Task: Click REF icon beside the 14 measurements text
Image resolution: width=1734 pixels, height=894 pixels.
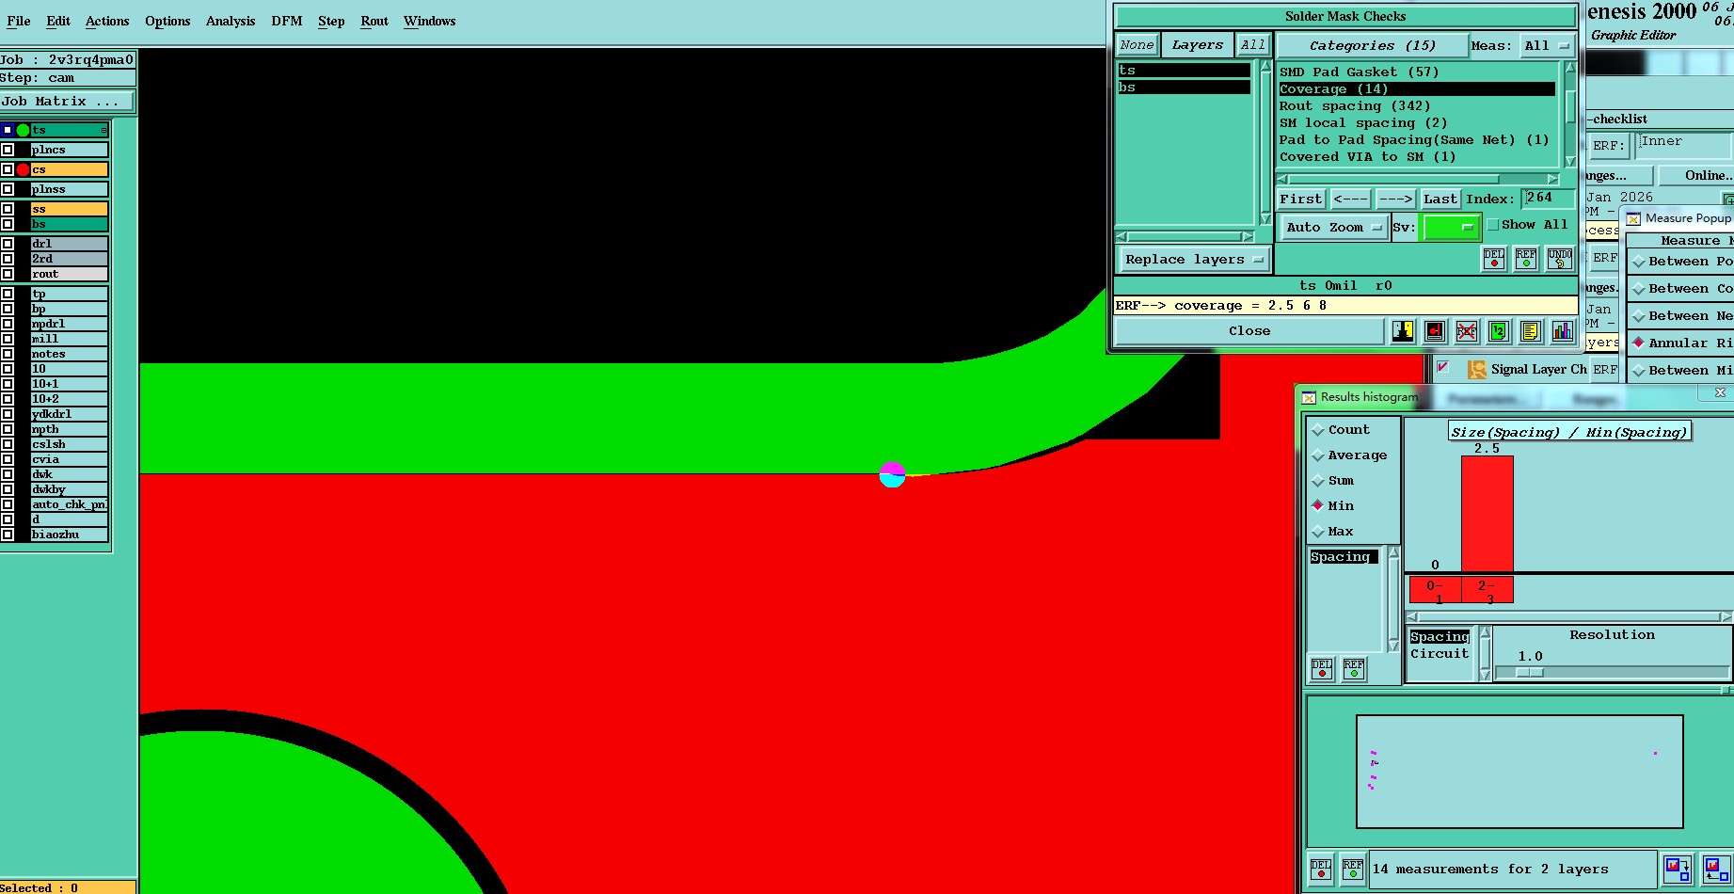Action: [1353, 869]
